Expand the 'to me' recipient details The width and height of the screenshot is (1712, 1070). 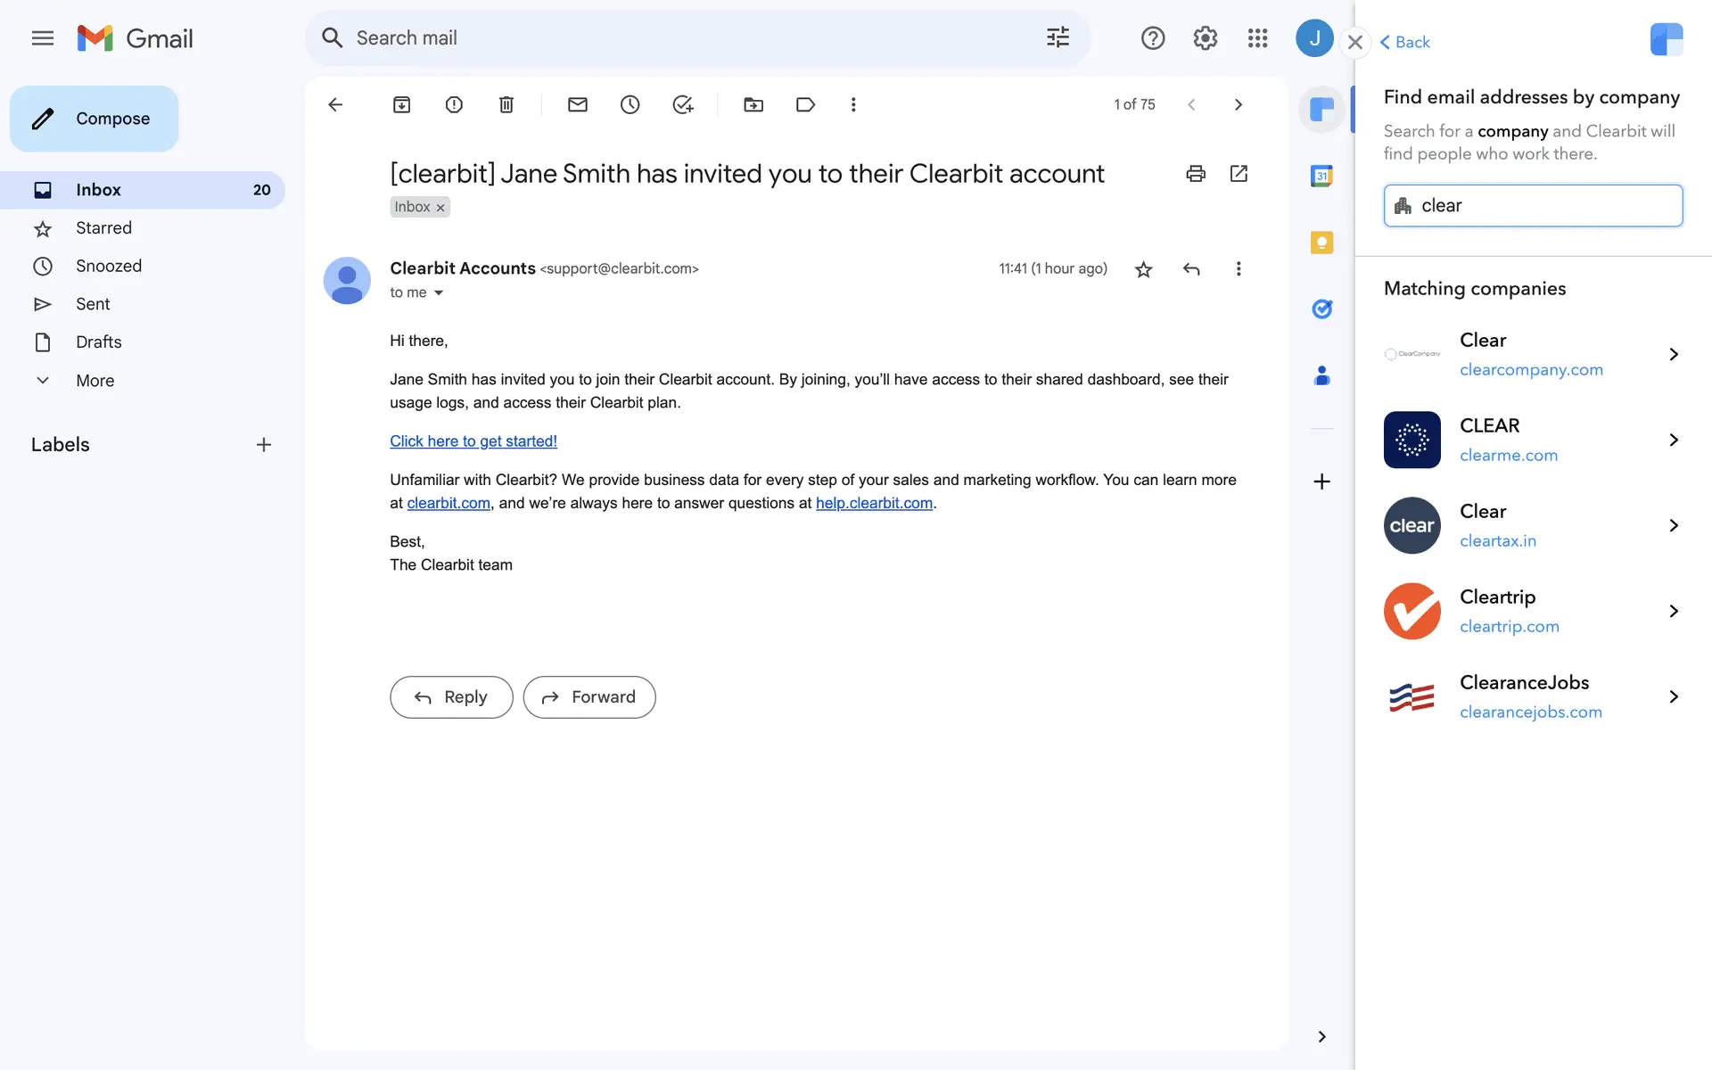tap(438, 293)
